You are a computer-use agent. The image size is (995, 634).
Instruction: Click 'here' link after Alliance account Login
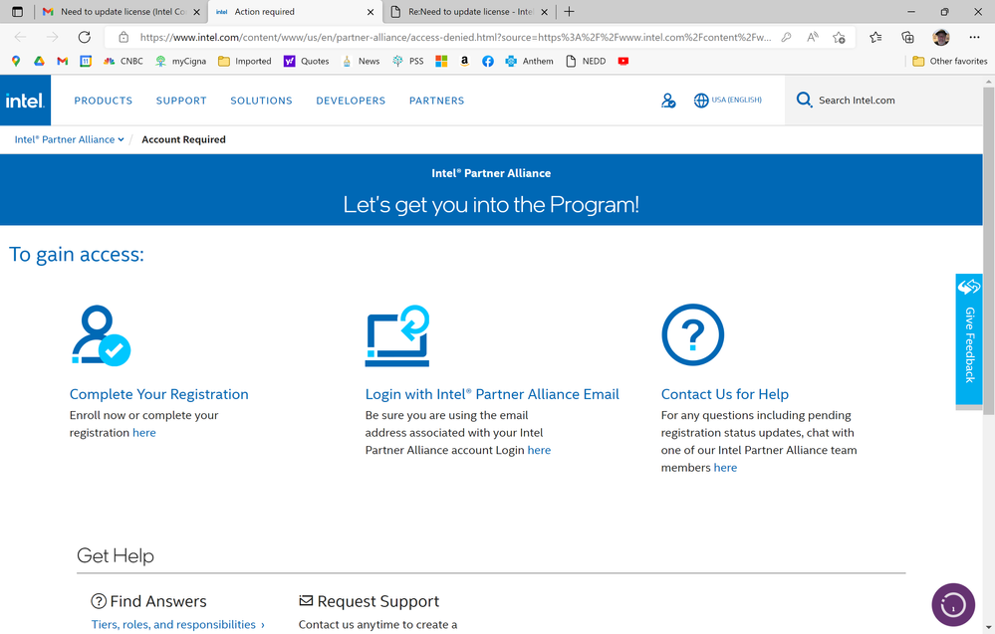point(539,450)
